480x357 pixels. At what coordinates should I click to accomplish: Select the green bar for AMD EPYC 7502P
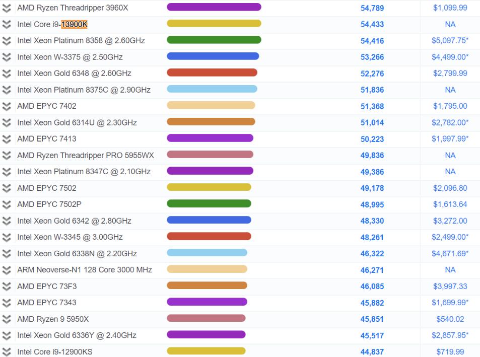point(209,203)
